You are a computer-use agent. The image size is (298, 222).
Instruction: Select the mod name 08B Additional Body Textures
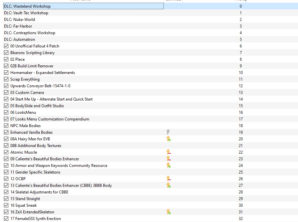(x=36, y=145)
